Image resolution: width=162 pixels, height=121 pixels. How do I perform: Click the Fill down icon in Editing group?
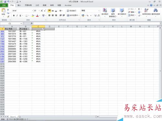(x=139, y=12)
